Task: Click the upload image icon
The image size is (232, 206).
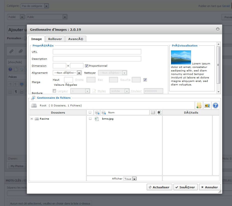Action: click(x=207, y=105)
